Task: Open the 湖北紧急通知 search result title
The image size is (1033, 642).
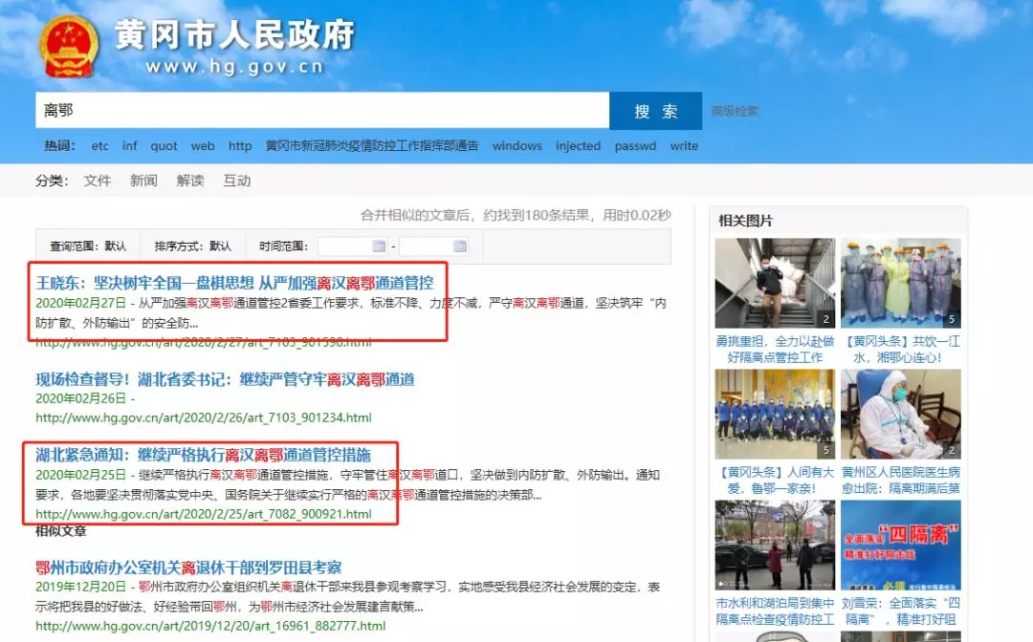Action: tap(203, 454)
